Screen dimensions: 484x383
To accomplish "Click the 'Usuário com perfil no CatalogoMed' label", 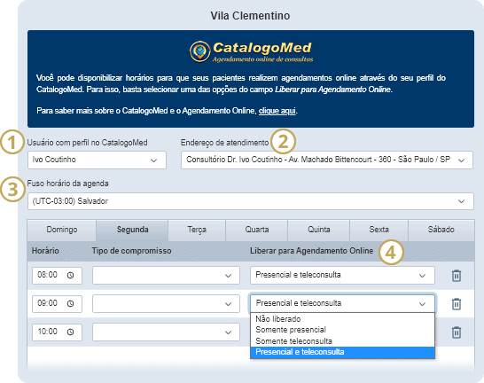I will tap(88, 143).
